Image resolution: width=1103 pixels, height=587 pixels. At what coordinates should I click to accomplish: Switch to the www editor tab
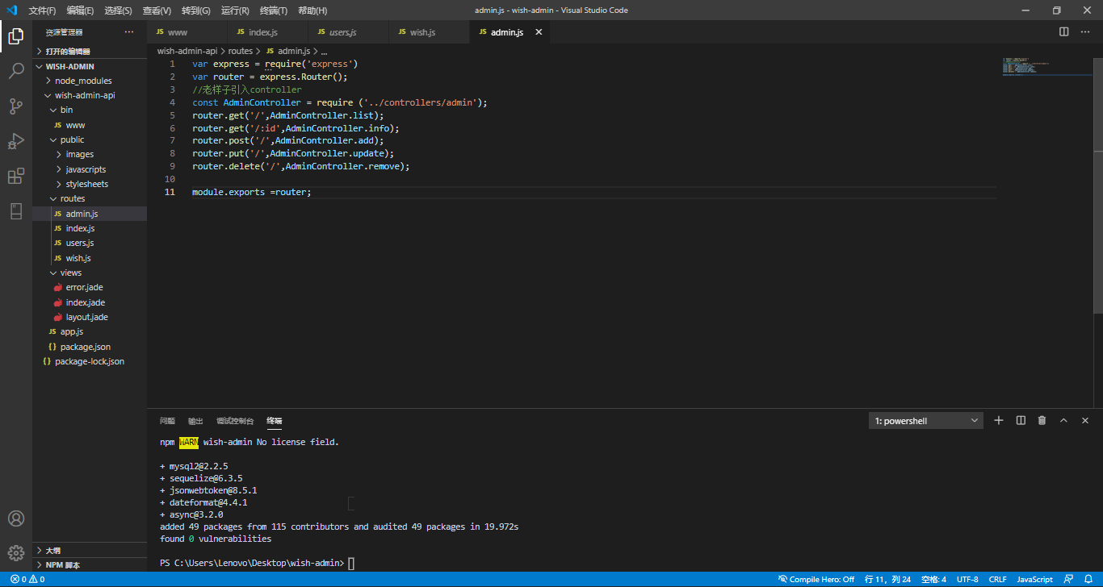pos(187,32)
